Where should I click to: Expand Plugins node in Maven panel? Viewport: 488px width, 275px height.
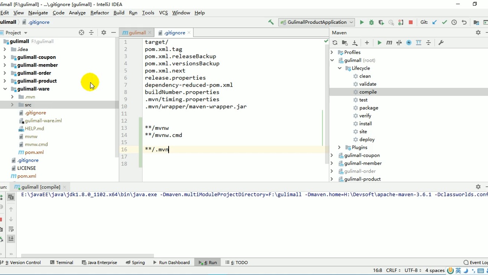(339, 147)
